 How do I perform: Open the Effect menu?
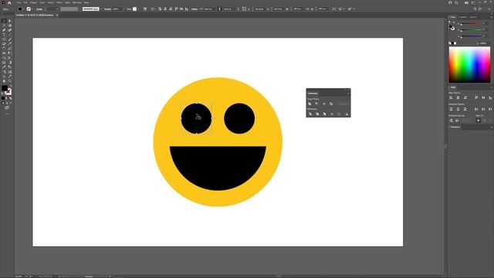[x=59, y=2]
